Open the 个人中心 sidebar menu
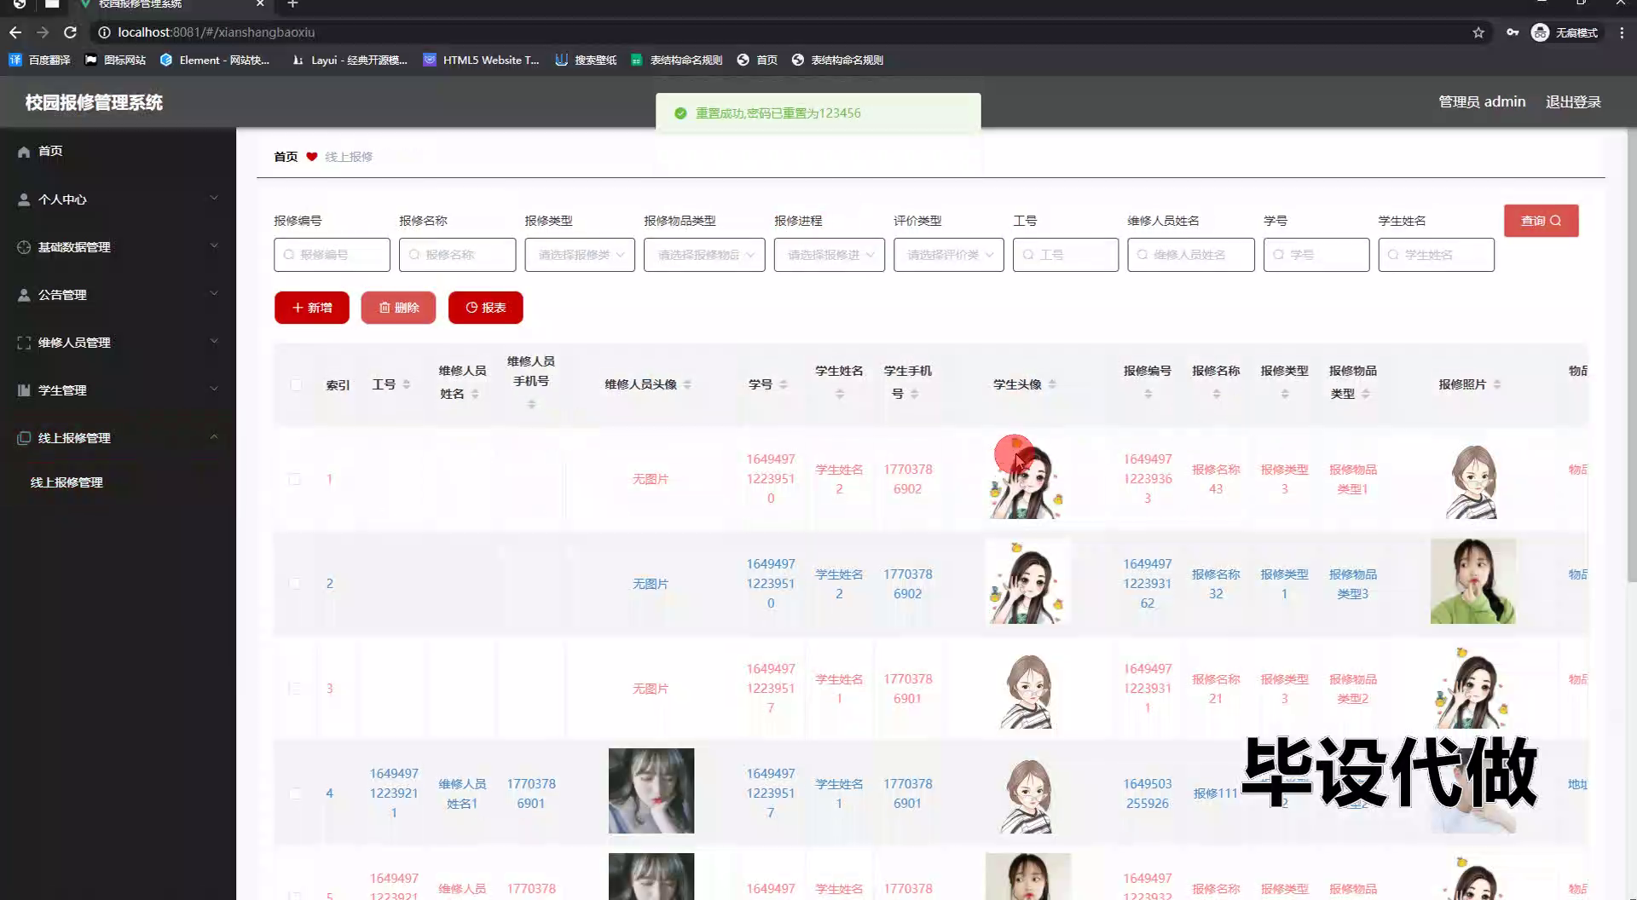This screenshot has width=1637, height=900. tap(118, 199)
